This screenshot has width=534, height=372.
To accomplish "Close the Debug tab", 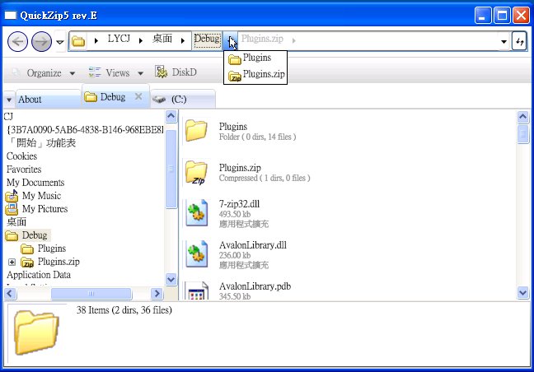I will (138, 96).
